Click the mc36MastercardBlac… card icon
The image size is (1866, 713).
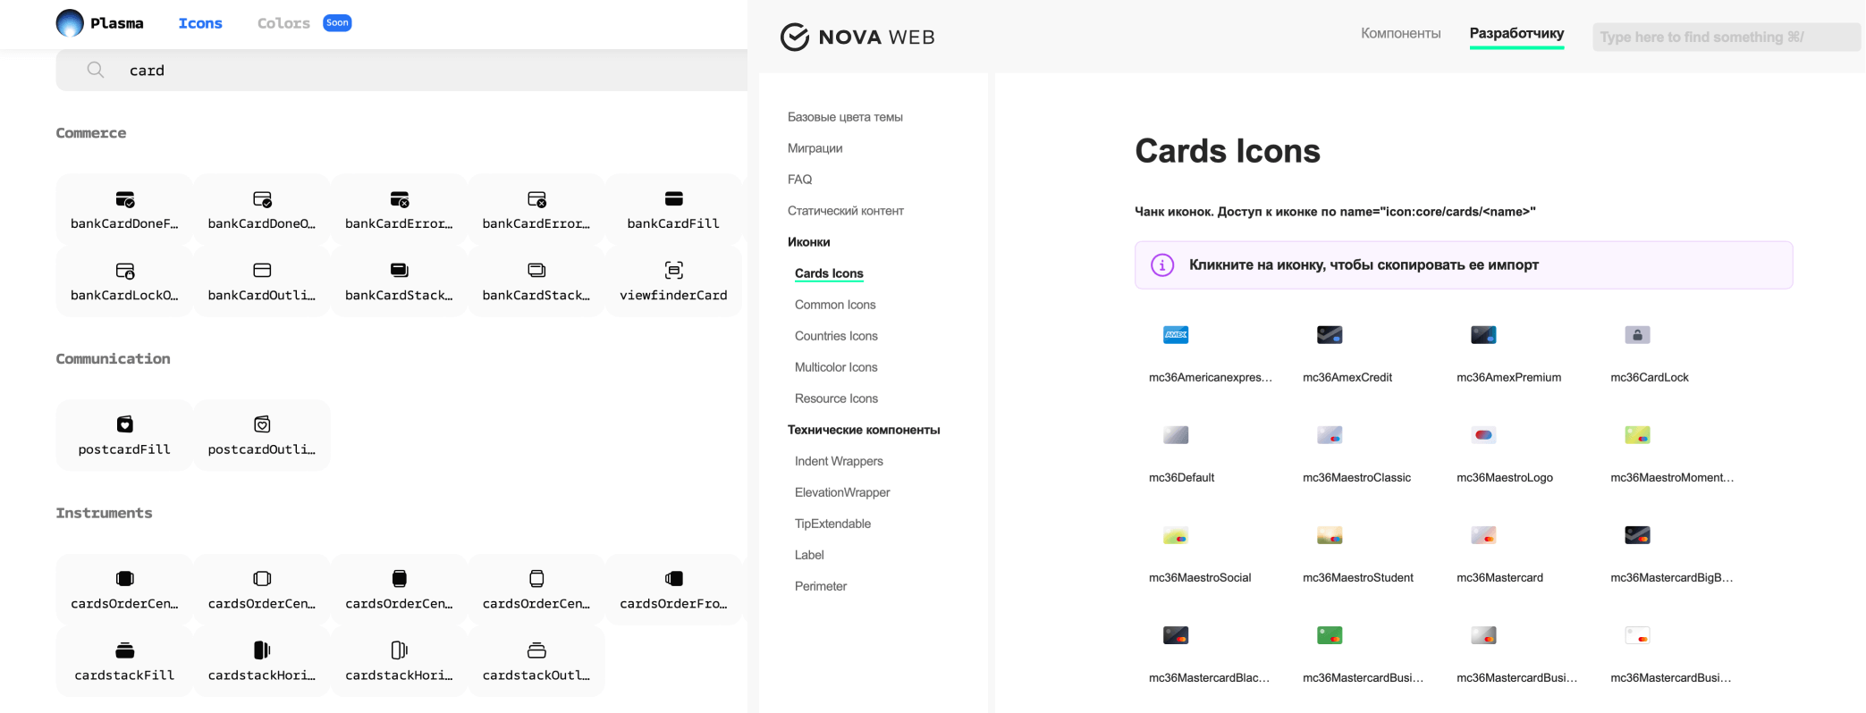click(1176, 635)
